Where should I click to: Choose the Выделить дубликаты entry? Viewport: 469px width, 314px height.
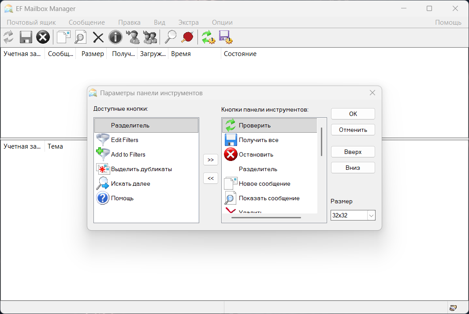click(x=141, y=169)
